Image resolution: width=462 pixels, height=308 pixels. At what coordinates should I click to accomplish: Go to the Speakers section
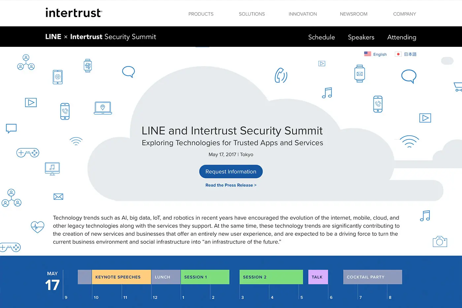361,37
